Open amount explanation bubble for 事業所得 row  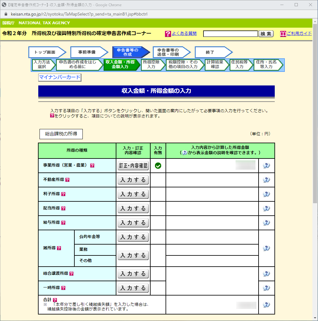(266, 165)
